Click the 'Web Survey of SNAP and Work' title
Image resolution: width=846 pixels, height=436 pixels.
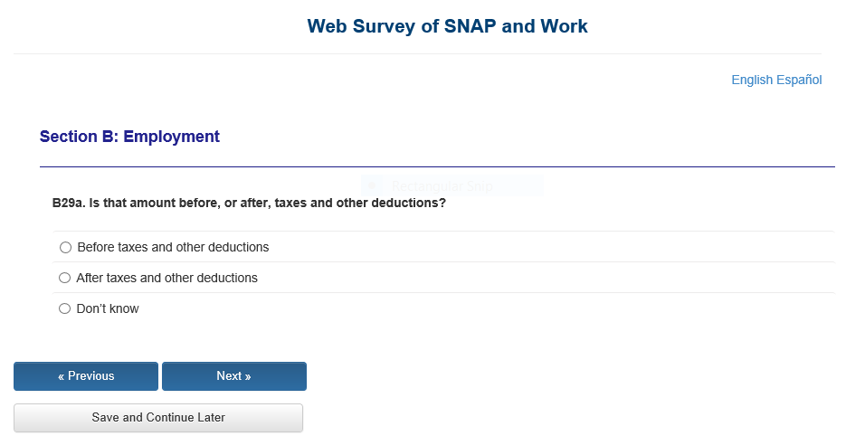[x=447, y=26]
